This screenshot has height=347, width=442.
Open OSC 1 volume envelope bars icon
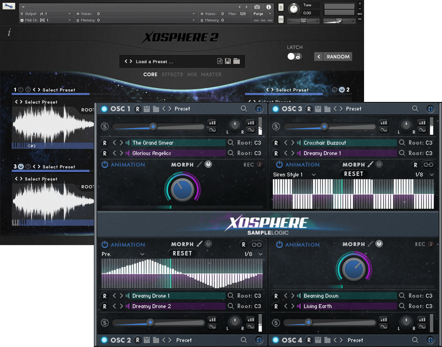[x=212, y=123]
